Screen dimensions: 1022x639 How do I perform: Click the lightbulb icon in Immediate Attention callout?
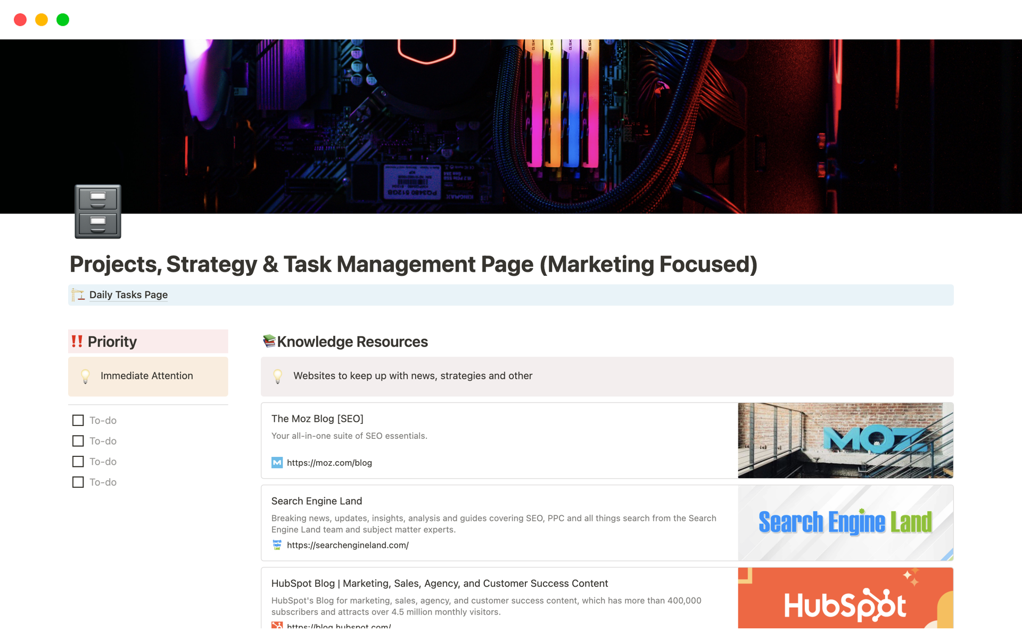(86, 376)
